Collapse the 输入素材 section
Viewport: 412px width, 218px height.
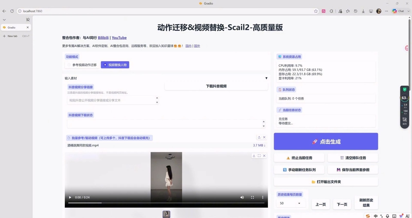[266, 78]
